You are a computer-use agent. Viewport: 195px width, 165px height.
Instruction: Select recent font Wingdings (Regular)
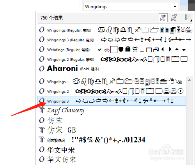115,30
